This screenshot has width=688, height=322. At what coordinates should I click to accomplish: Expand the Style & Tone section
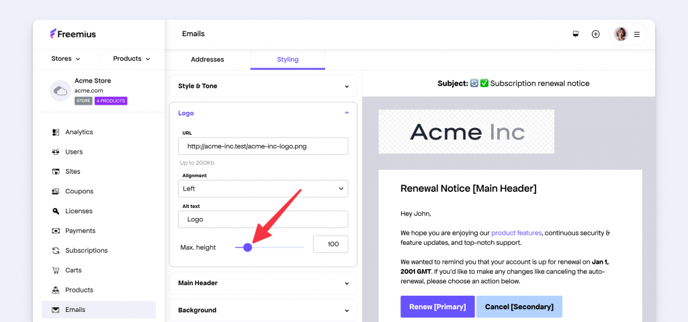pyautogui.click(x=263, y=86)
